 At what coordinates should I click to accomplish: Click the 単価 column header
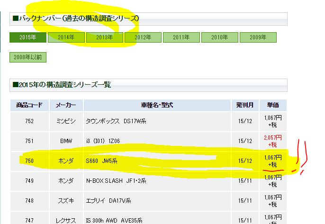click(273, 105)
